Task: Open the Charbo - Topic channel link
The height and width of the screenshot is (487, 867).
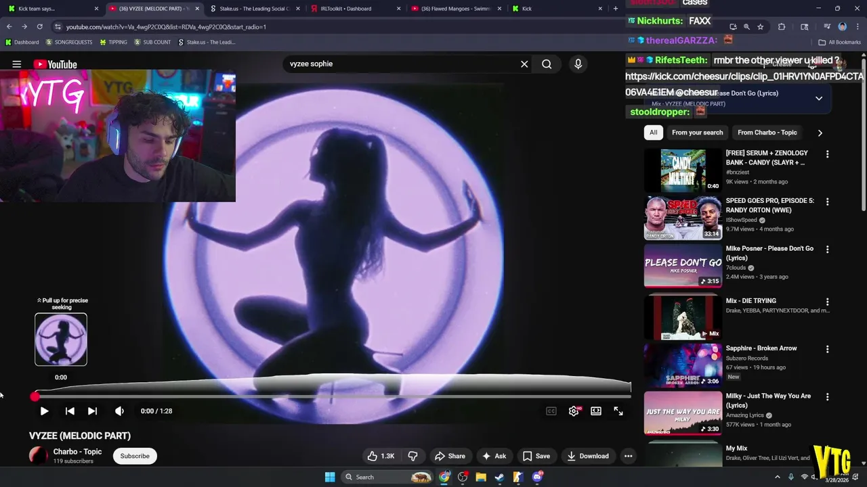Action: point(77,452)
